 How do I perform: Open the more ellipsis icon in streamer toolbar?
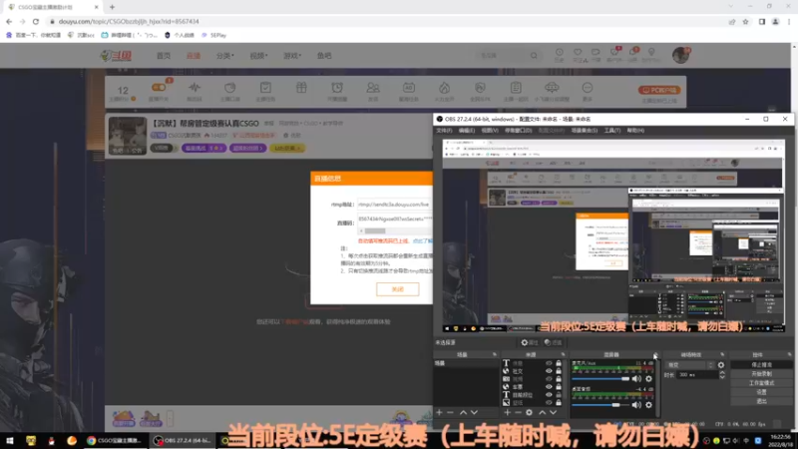pos(588,88)
